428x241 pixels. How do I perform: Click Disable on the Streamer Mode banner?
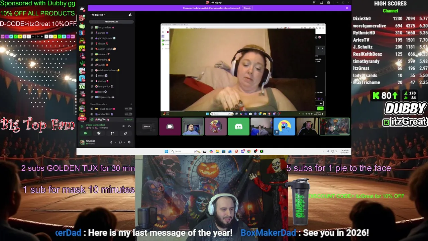pos(247,8)
